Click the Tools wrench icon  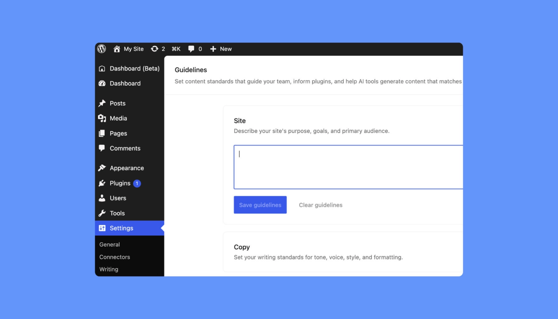102,213
